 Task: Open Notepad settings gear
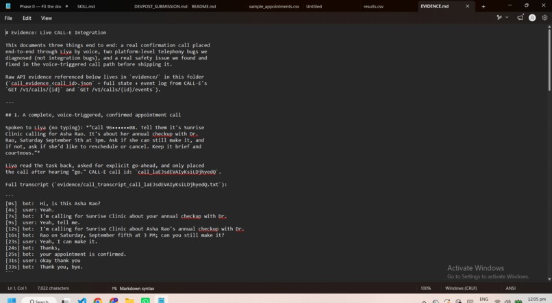(x=544, y=18)
